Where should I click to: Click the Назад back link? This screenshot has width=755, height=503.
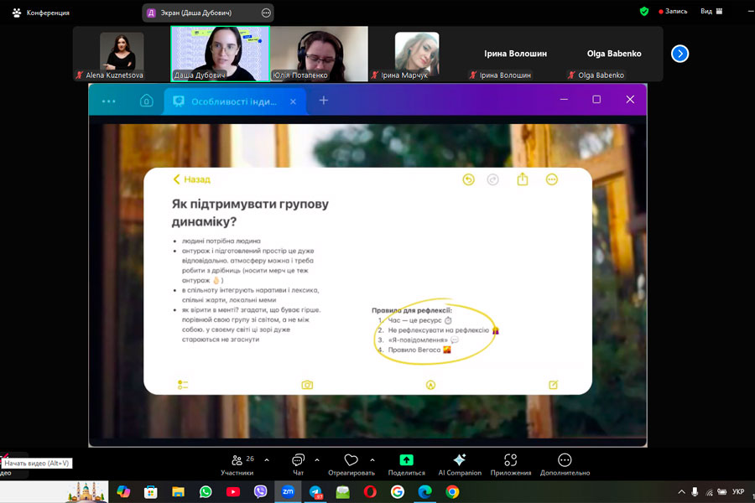click(192, 179)
